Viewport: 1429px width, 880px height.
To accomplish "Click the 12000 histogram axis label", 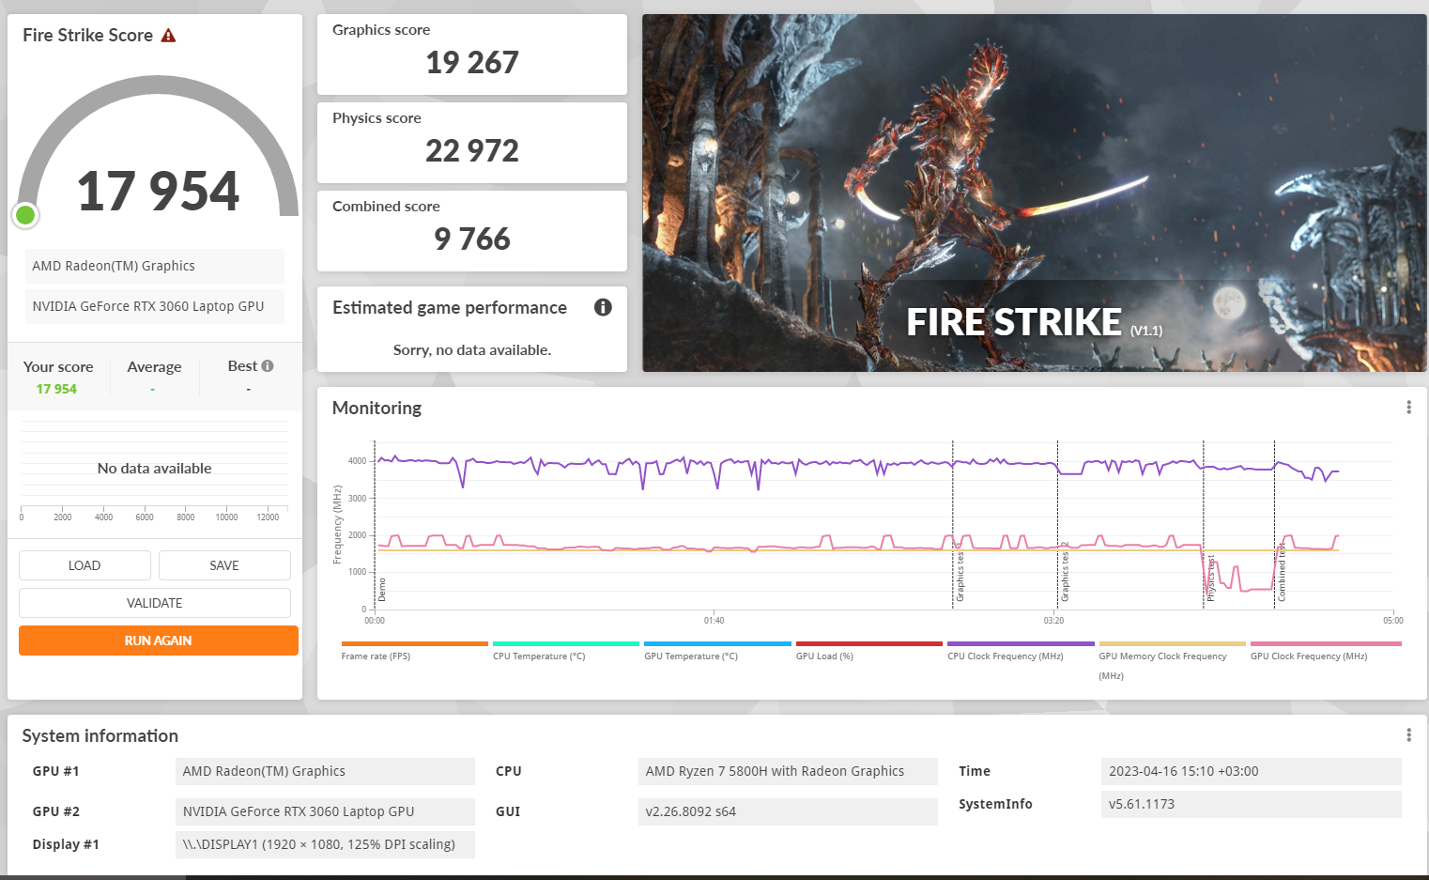I will pos(268,517).
